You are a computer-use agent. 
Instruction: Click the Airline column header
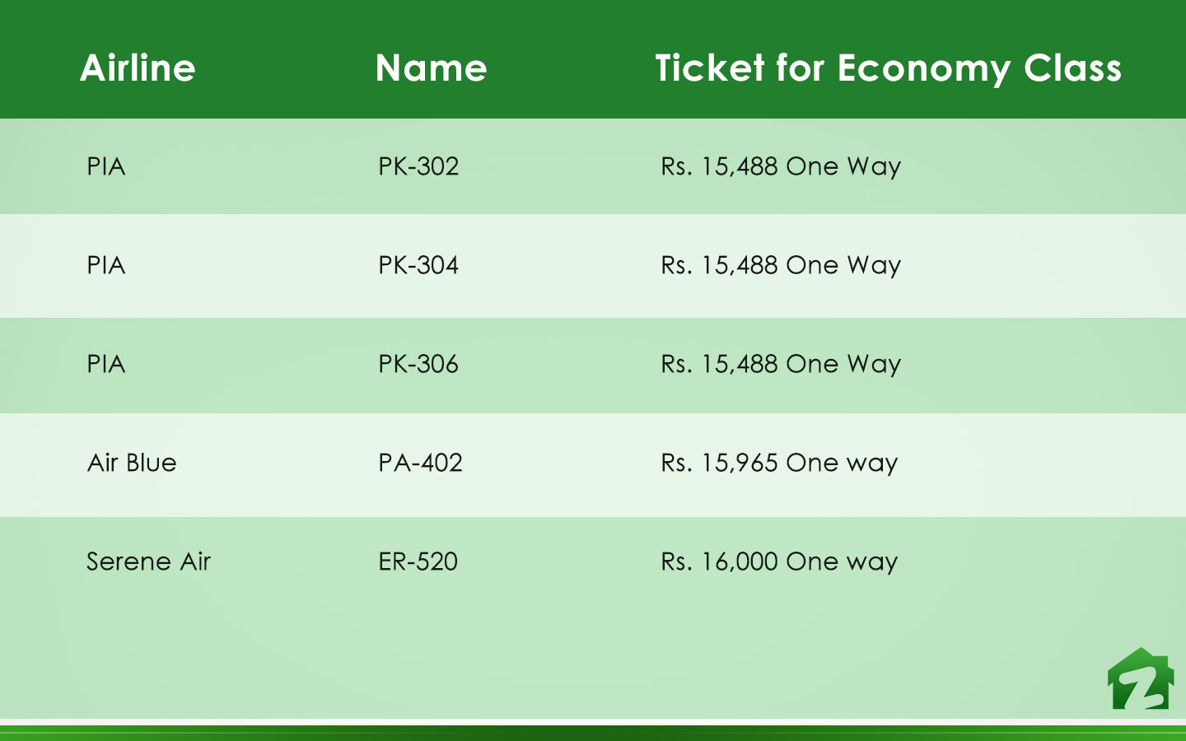tap(138, 68)
